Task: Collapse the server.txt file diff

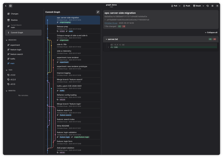Action: tap(106, 39)
